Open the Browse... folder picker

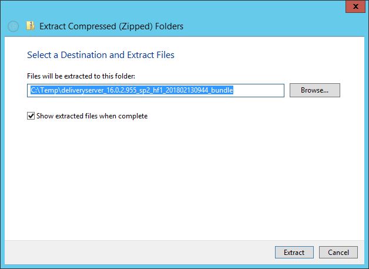click(314, 90)
